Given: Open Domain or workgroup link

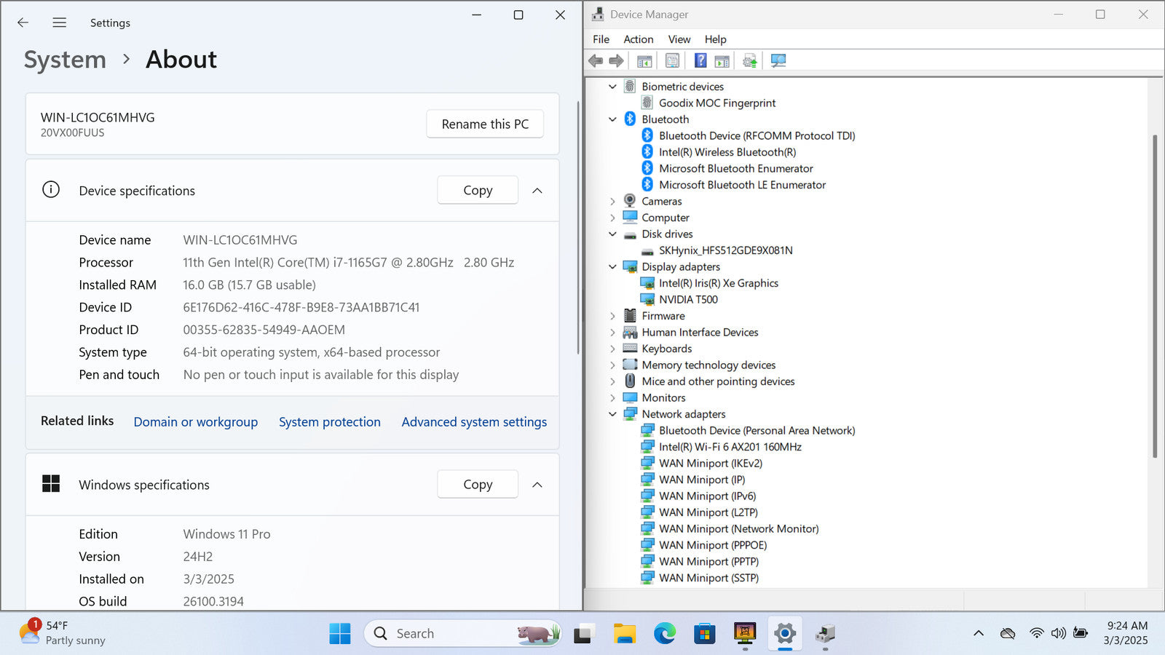Looking at the screenshot, I should 196,422.
